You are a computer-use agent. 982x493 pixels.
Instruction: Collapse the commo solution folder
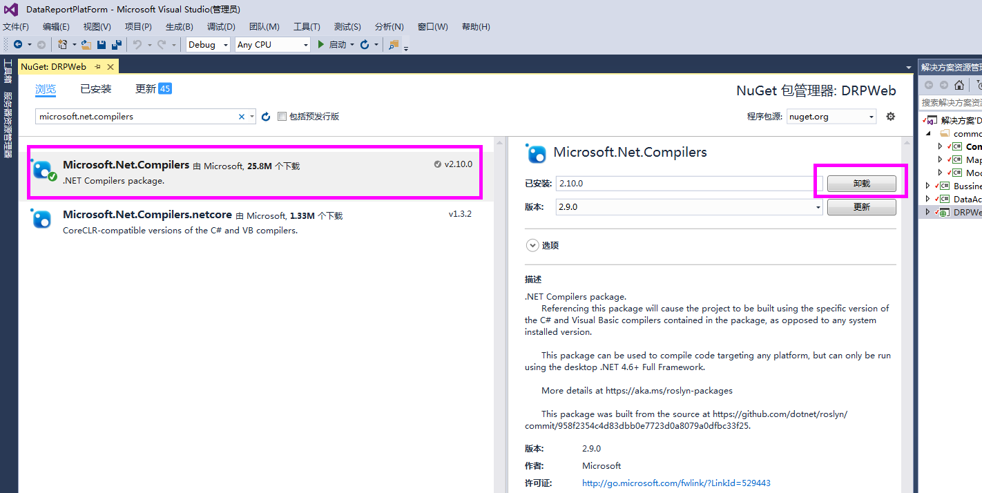pos(928,133)
